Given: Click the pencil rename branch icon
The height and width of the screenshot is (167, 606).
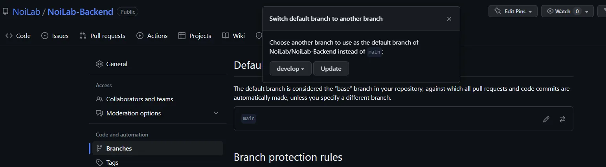Looking at the screenshot, I should pyautogui.click(x=546, y=119).
